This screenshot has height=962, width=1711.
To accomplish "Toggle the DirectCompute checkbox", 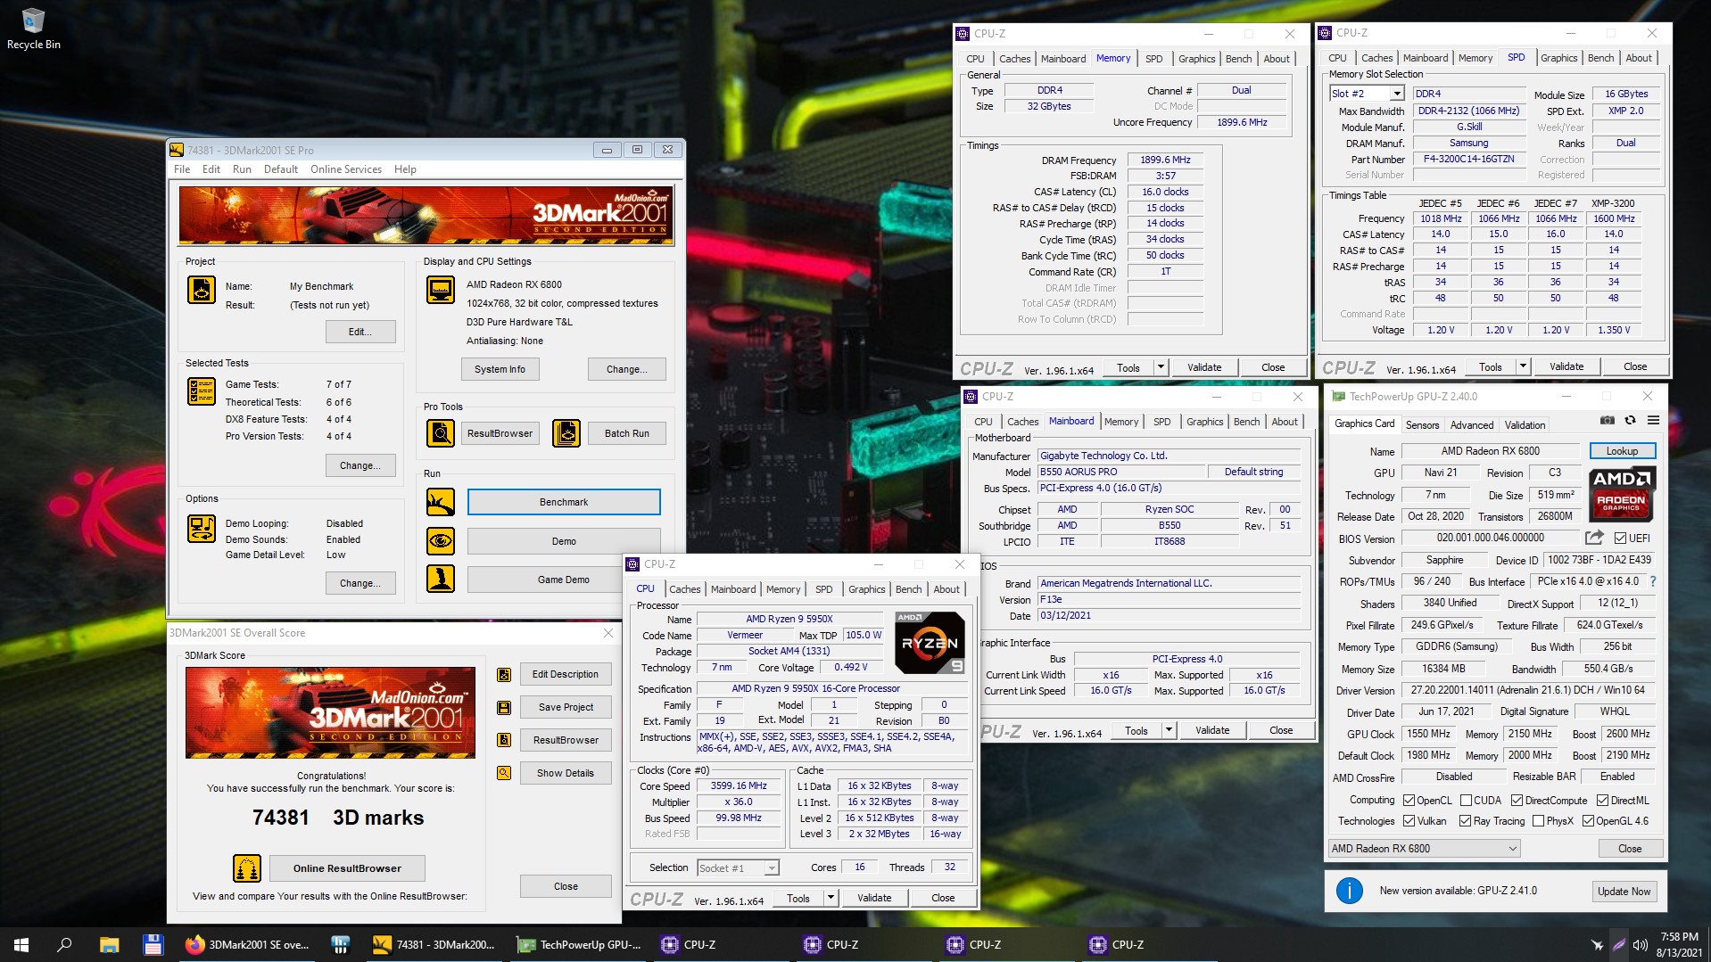I will (1517, 801).
